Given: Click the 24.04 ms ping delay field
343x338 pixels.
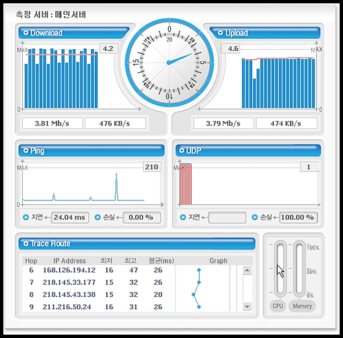Looking at the screenshot, I should (70, 217).
